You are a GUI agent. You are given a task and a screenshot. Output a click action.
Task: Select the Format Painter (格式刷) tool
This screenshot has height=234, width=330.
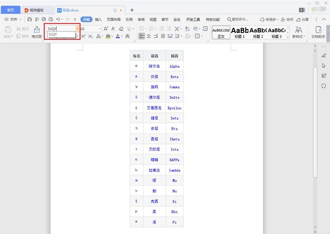(37, 32)
